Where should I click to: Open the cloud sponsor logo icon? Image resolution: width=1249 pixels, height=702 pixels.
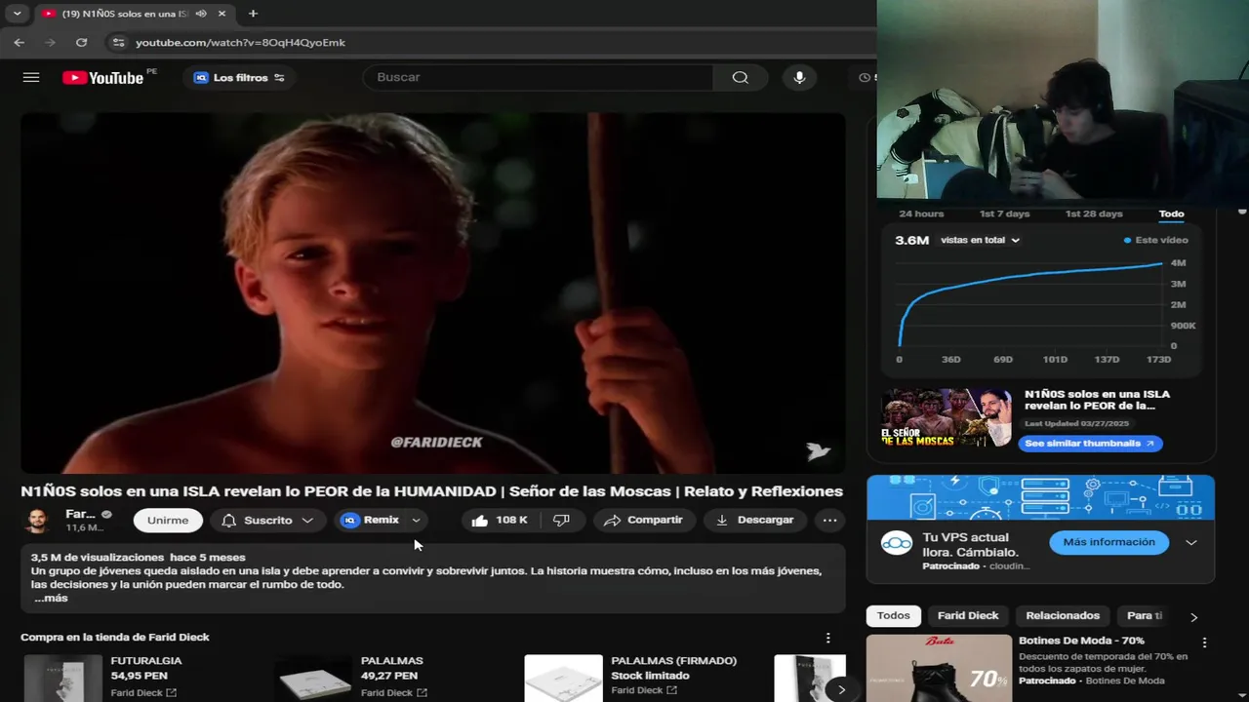pos(896,544)
